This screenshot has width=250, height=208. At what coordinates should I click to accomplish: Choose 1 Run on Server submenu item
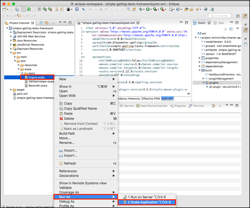coord(147,197)
